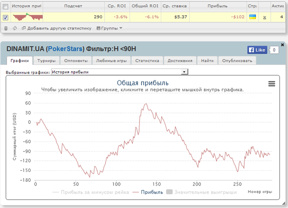The height and width of the screenshot is (208, 288).
Task: Click the 'Номер игры' axis label
Action: click(x=260, y=192)
